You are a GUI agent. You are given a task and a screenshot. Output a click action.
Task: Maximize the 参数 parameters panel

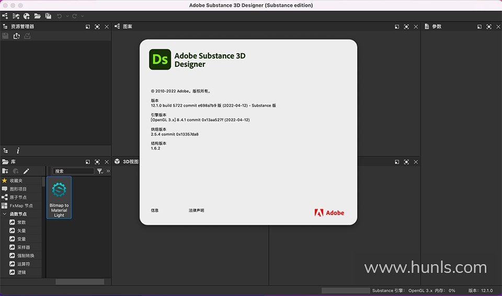coord(489,27)
